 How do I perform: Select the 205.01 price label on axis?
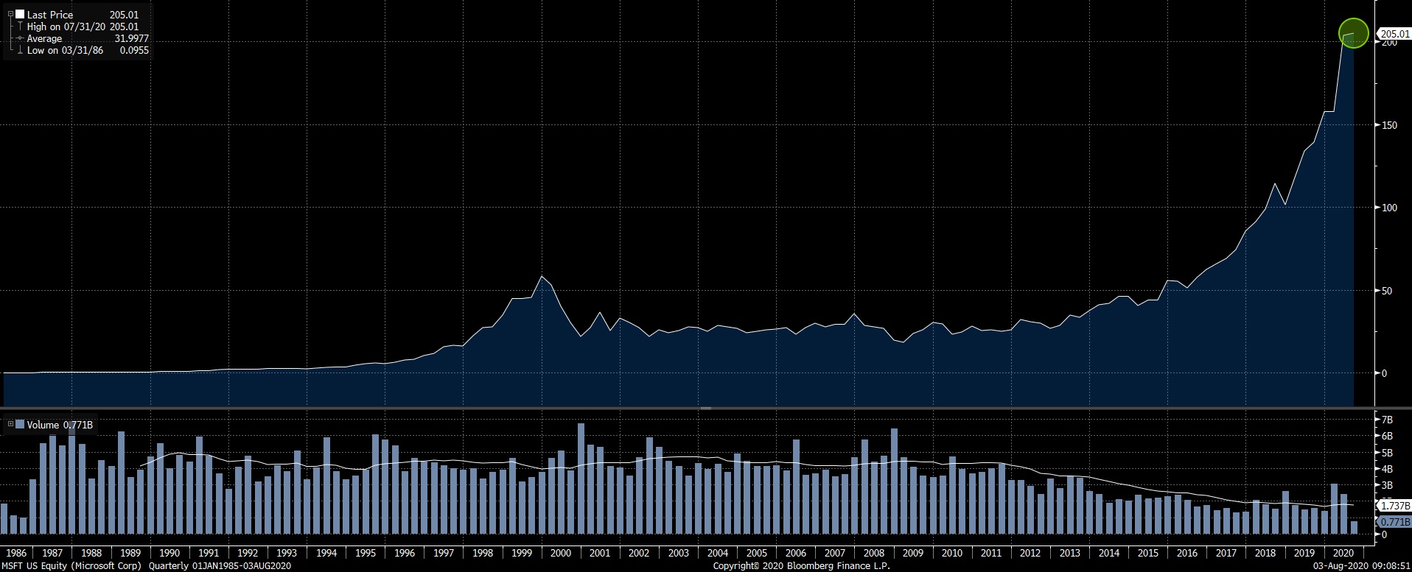1393,34
